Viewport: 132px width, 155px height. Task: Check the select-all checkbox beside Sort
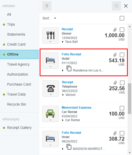(122, 18)
